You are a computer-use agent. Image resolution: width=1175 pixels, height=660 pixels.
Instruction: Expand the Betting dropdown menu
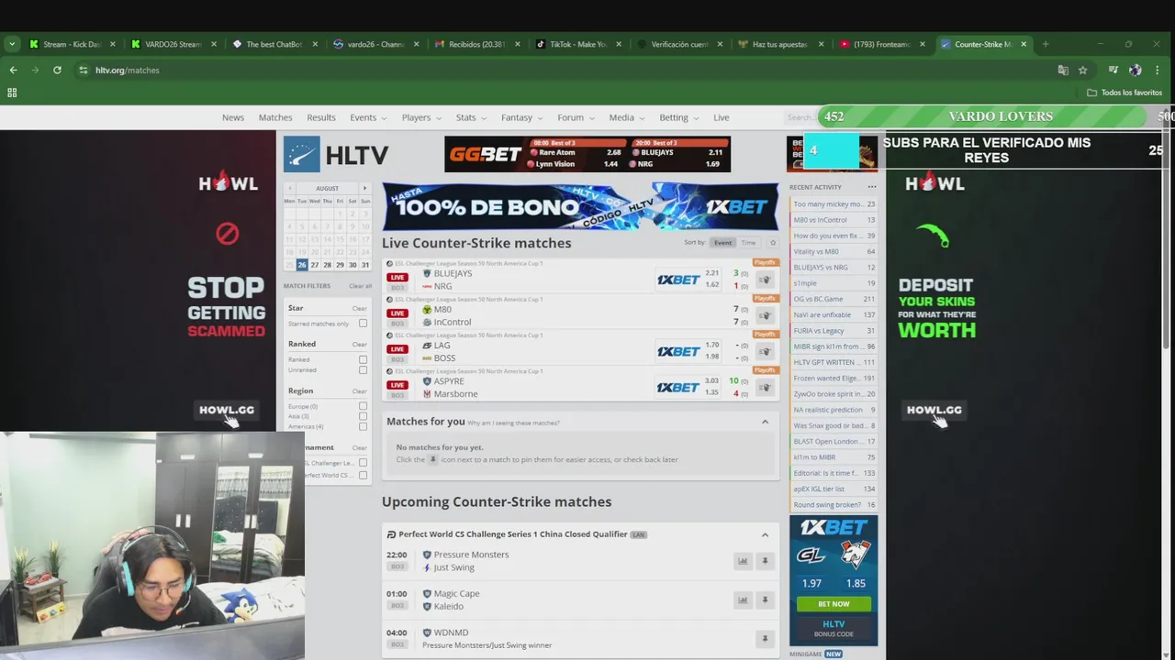click(678, 117)
